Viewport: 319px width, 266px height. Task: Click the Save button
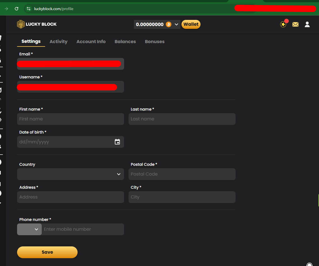(47, 252)
